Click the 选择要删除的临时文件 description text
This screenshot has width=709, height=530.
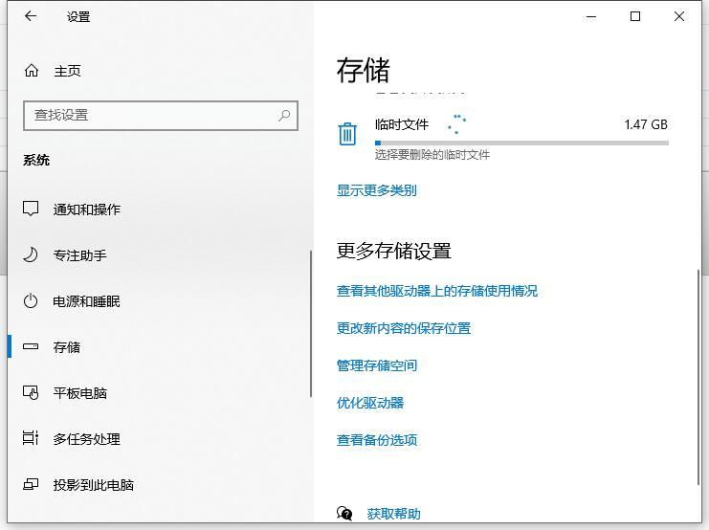tap(432, 155)
